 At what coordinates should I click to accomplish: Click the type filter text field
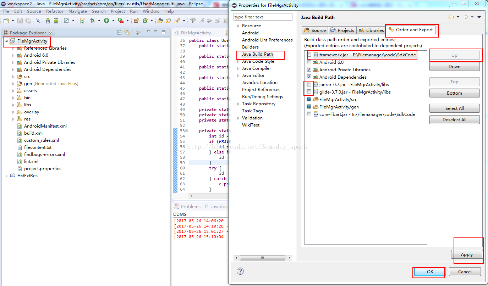pos(263,17)
